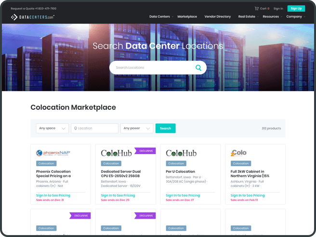Expand the Any space dropdown
The height and width of the screenshot is (237, 316).
click(x=52, y=128)
